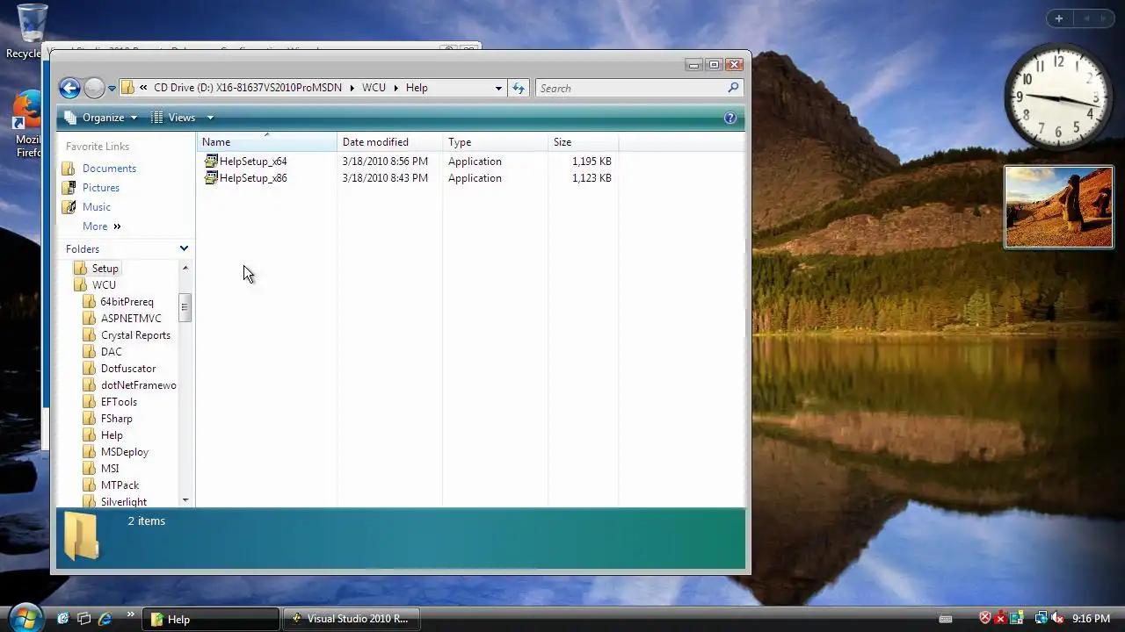
Task: Select ASPNETMVC folder in tree
Action: pyautogui.click(x=131, y=319)
